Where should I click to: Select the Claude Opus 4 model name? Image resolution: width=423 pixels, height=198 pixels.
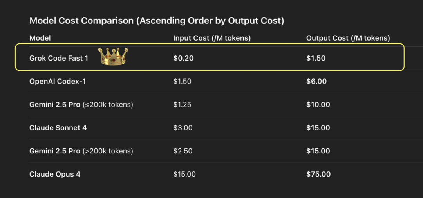[x=55, y=174]
